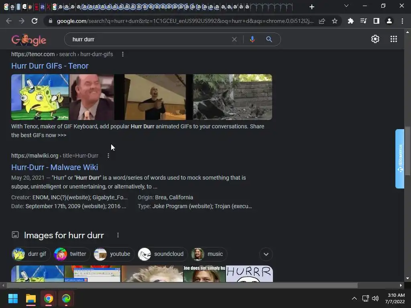View site security lock info

51,21
